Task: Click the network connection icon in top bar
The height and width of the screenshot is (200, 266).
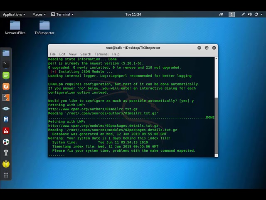Action: (x=243, y=15)
